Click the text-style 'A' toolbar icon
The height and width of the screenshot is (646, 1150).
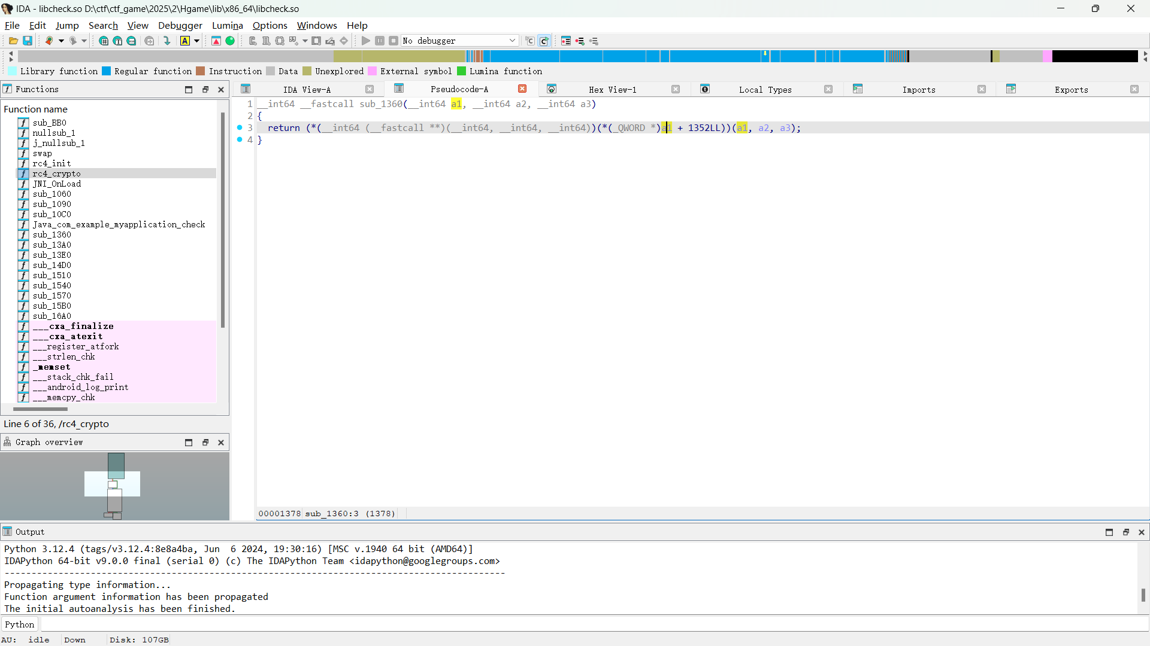point(184,41)
